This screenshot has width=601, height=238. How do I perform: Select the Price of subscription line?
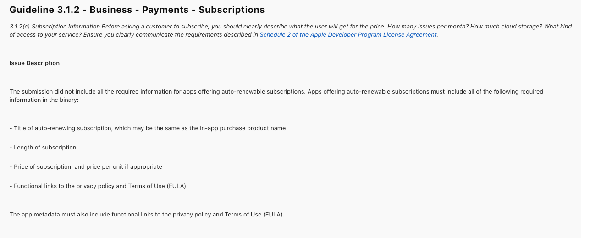(86, 167)
